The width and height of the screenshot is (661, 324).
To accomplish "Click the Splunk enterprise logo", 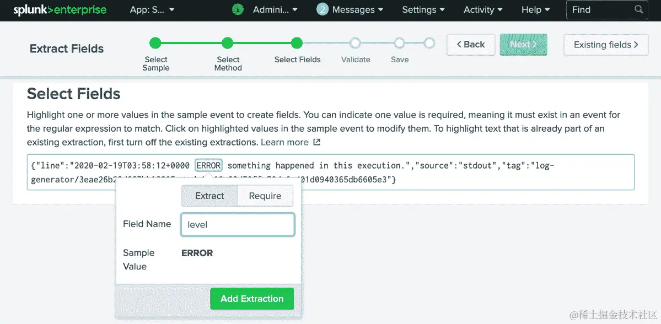I will point(60,9).
